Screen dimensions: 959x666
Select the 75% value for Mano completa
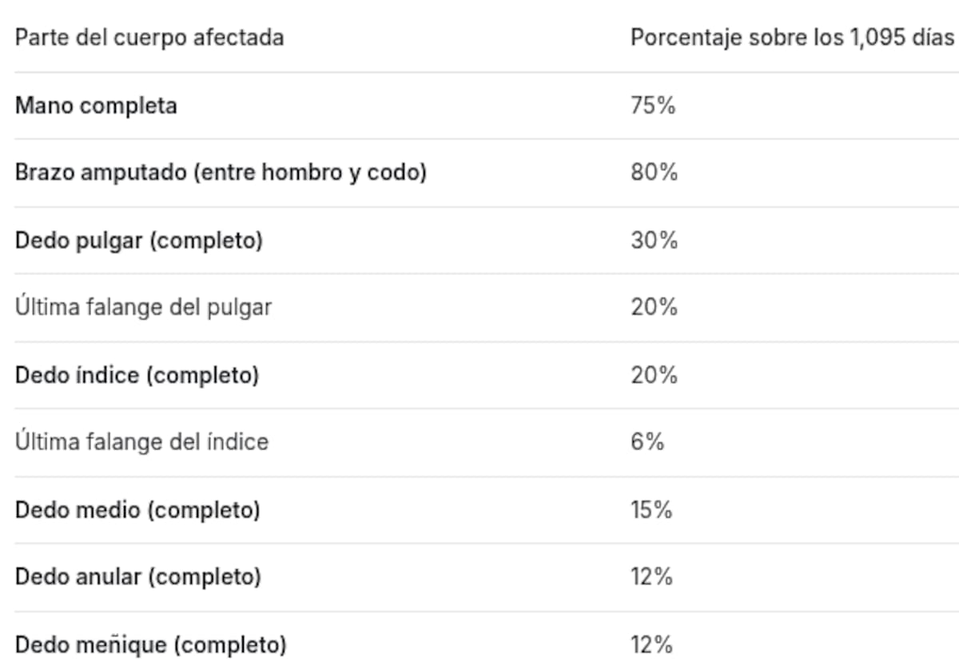tap(653, 106)
